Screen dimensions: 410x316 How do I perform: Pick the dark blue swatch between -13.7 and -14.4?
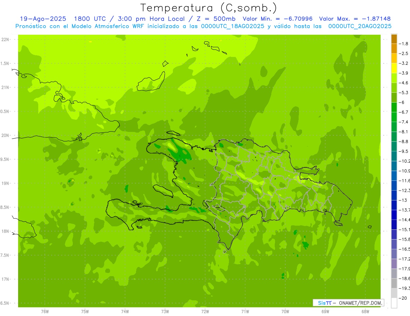pyautogui.click(x=394, y=215)
